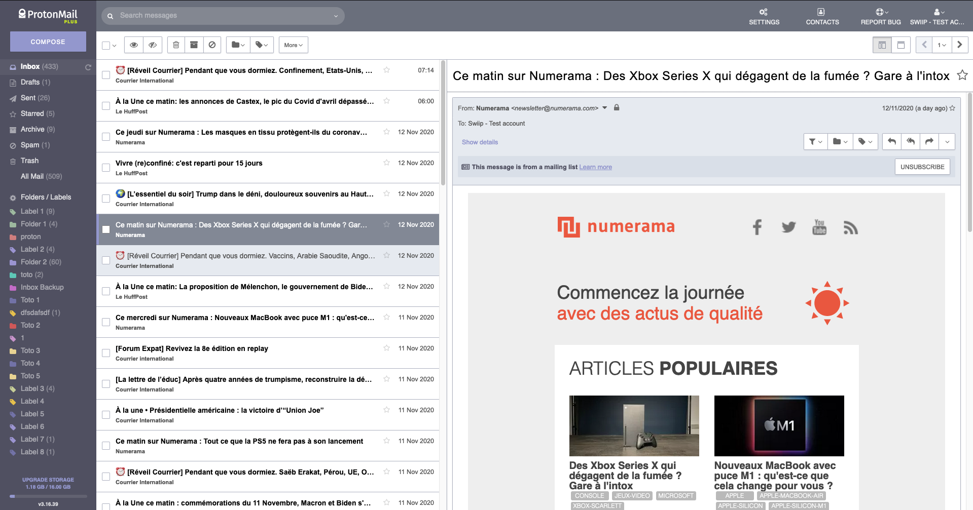Star the 12/11/2020 message header
Screen dimensions: 973x510
tap(952, 108)
